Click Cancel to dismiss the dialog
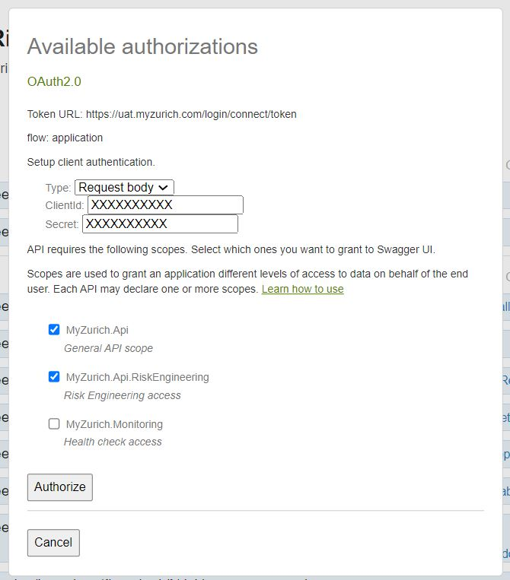Image resolution: width=510 pixels, height=580 pixels. (x=53, y=543)
